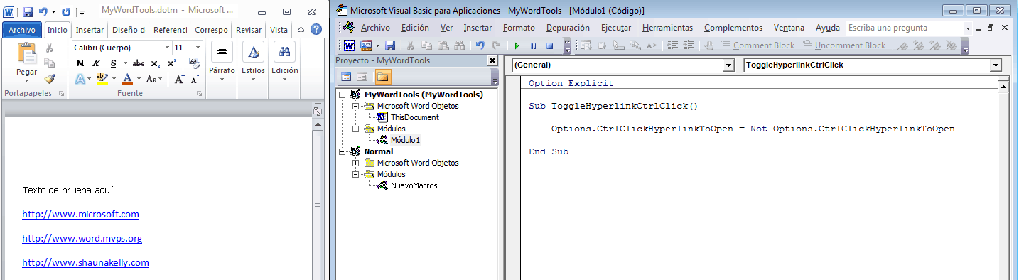Click Redo in Word Quick Access Toolbar

click(x=66, y=11)
